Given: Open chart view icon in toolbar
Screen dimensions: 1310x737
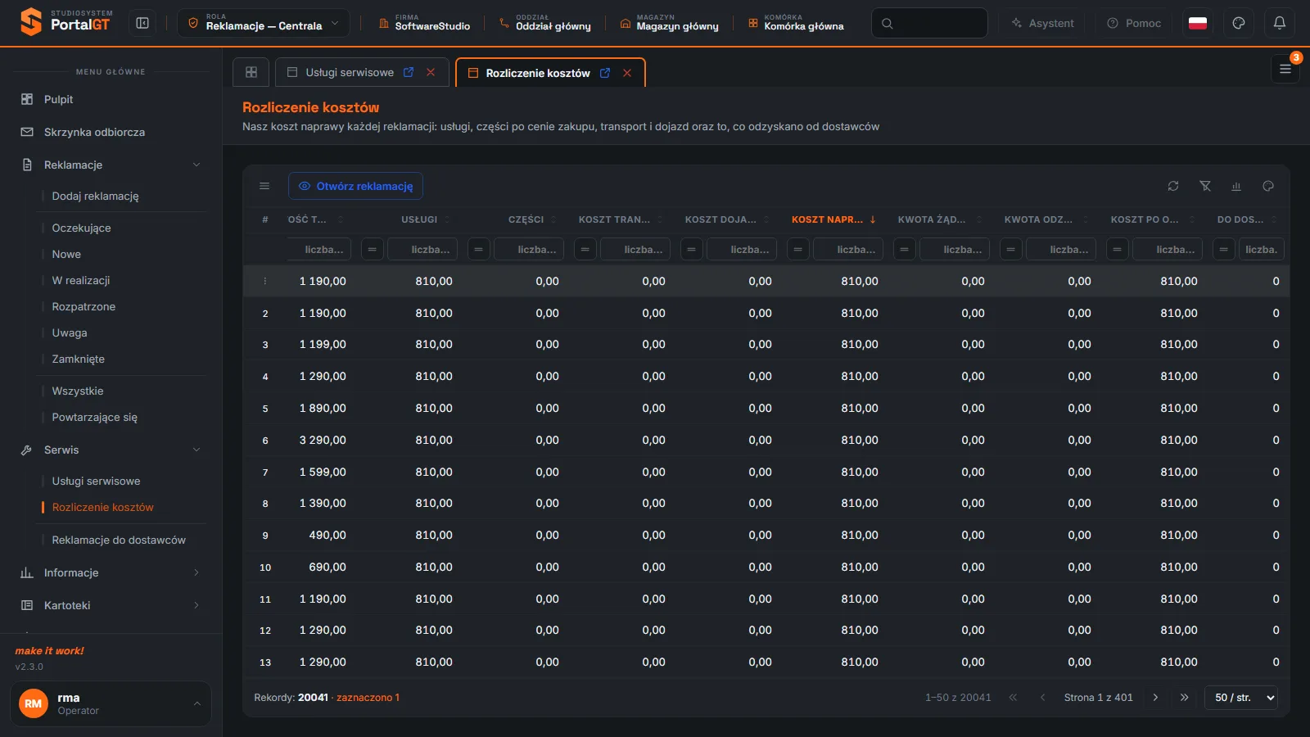Looking at the screenshot, I should tap(1236, 186).
